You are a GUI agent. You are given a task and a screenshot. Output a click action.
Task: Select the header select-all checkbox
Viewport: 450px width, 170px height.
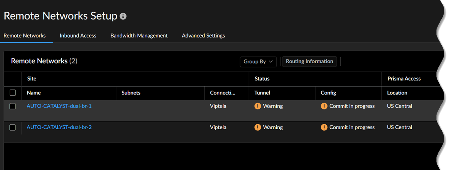click(13, 93)
